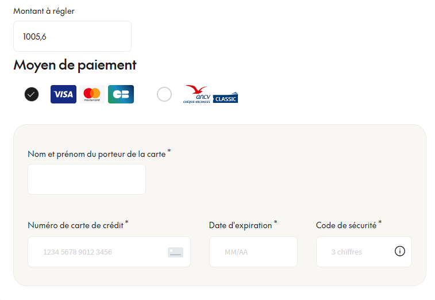435x300 pixels.
Task: Open the security code info icon
Action: (400, 251)
